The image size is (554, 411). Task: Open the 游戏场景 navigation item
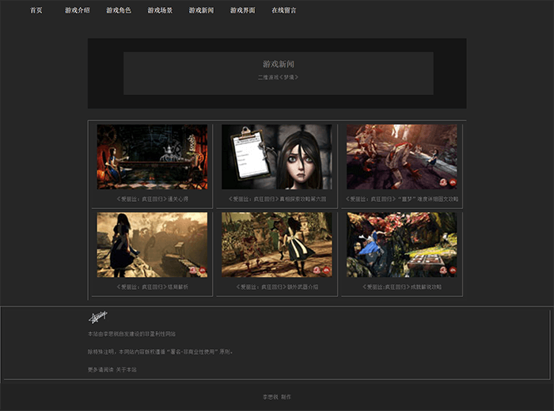(x=160, y=11)
